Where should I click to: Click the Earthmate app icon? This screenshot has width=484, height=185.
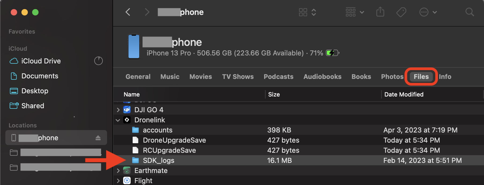pos(127,170)
